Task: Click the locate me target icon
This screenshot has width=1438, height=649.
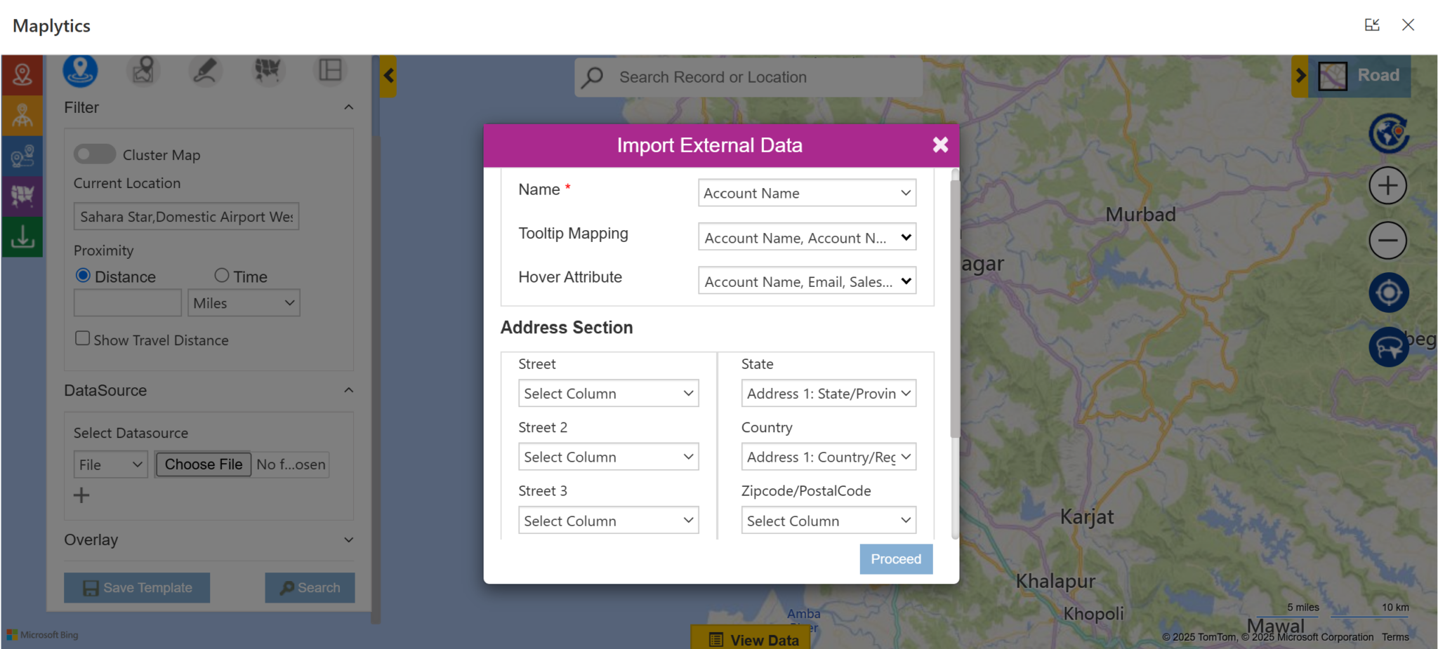Action: tap(1388, 293)
